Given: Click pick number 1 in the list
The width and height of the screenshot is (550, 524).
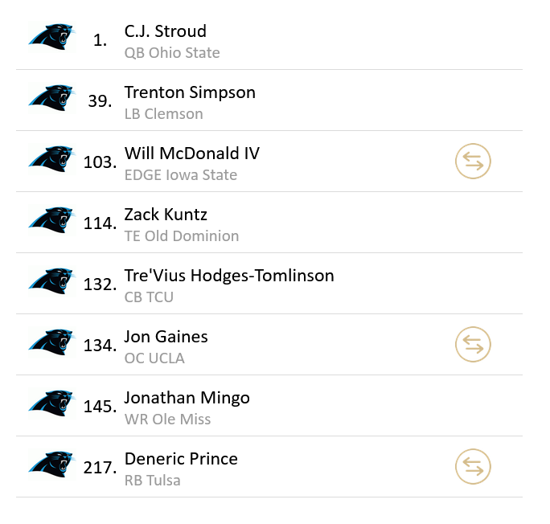Looking at the screenshot, I should pyautogui.click(x=100, y=40).
